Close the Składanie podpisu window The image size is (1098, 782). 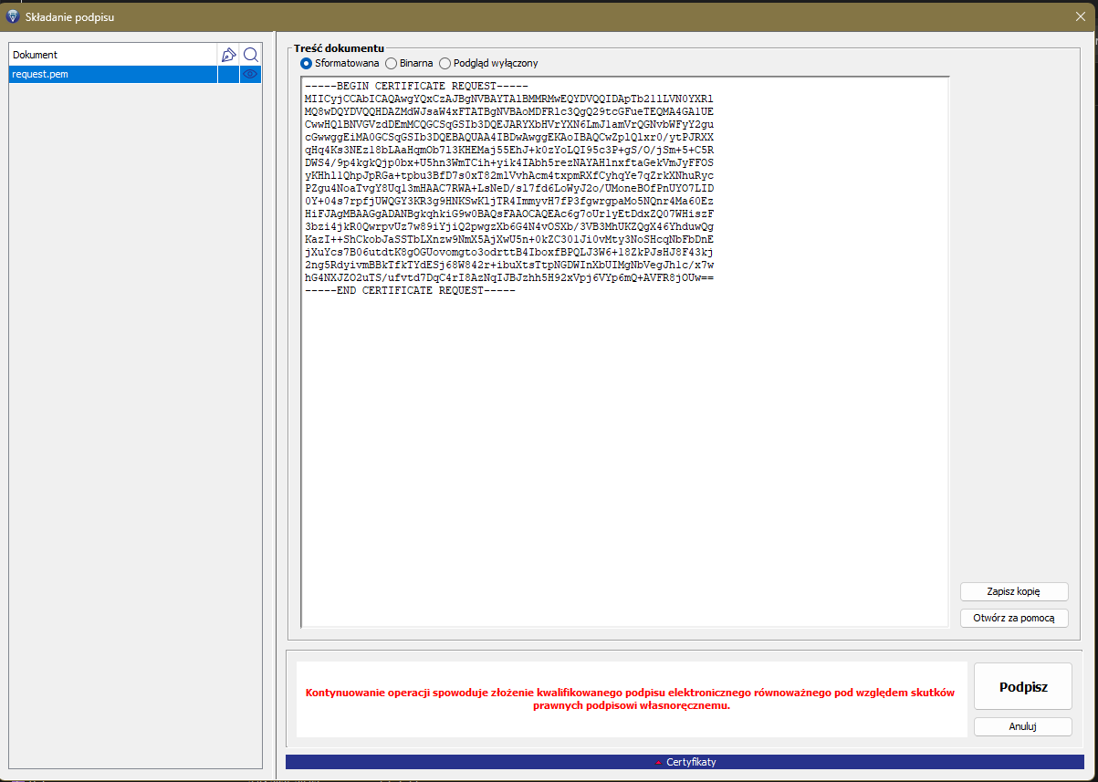[1081, 16]
